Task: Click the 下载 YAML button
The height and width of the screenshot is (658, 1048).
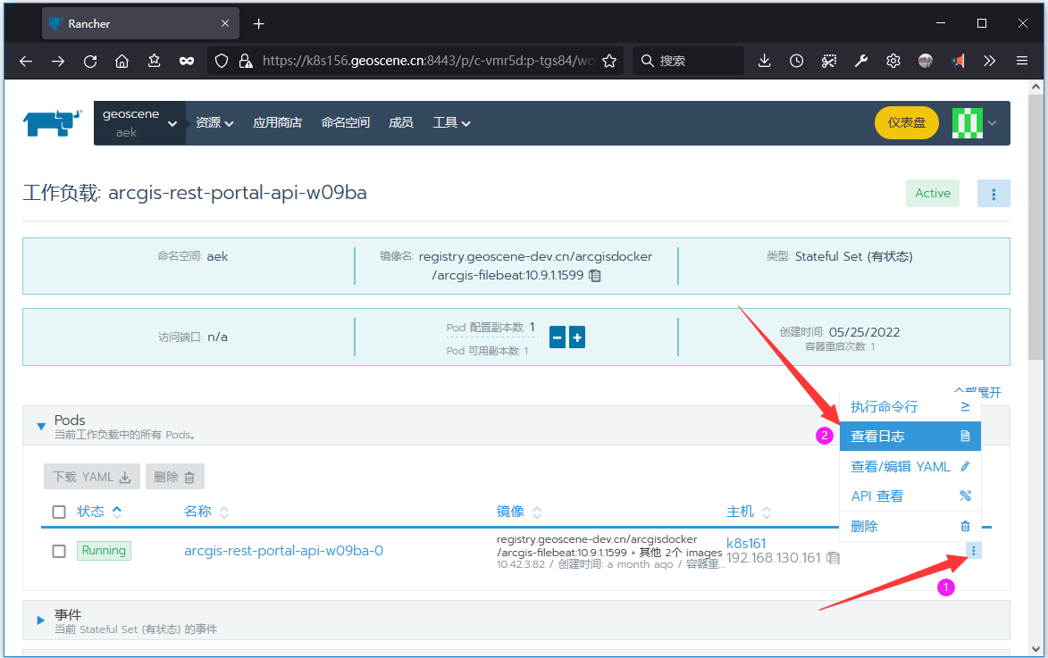Action: click(91, 476)
